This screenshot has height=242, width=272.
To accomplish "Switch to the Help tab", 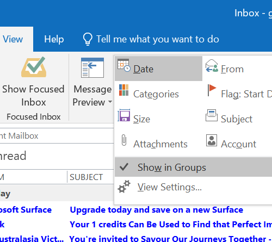I will (54, 39).
